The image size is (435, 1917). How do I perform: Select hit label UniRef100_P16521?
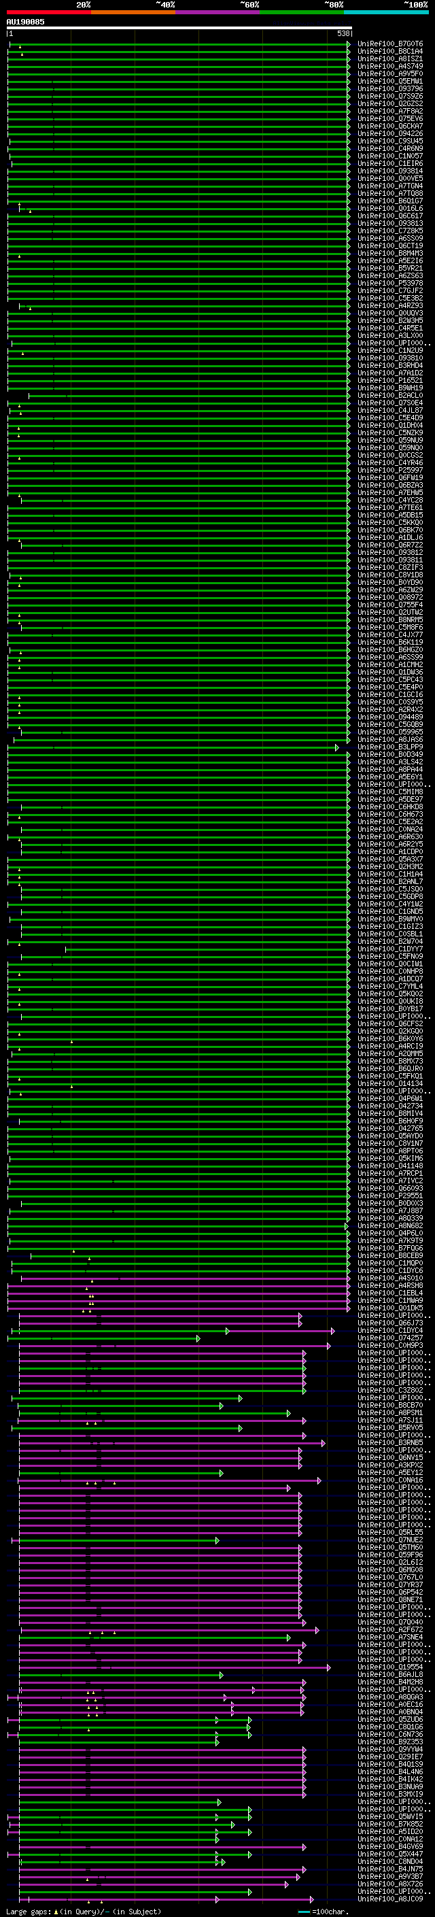(x=390, y=380)
